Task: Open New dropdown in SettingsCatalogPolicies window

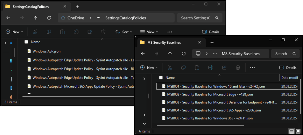Action: [x=14, y=32]
